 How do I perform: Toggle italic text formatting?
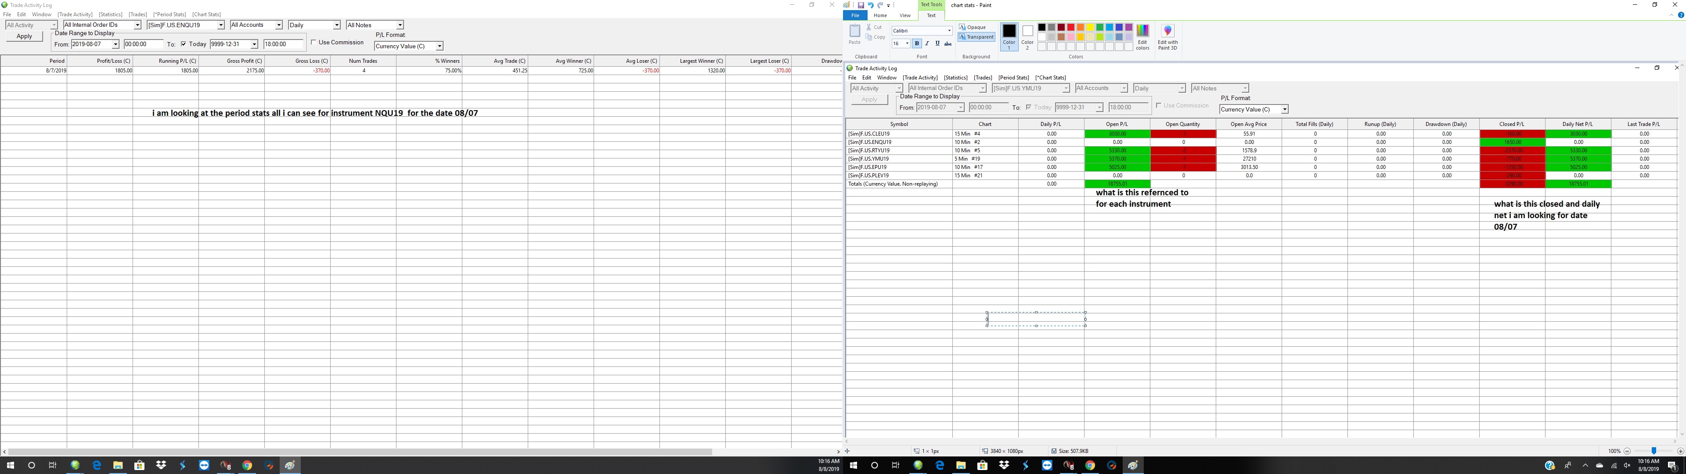[x=927, y=43]
